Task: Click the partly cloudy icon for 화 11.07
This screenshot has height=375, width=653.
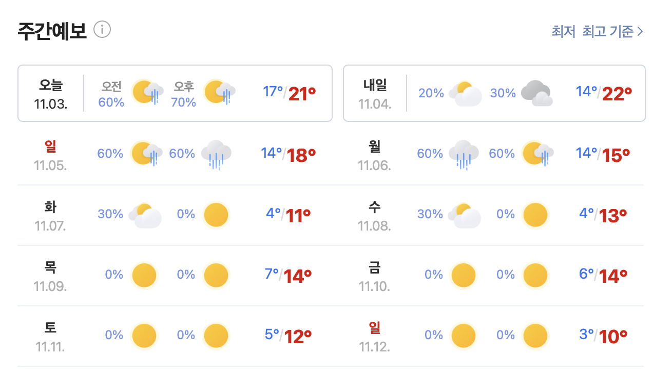Action: [x=144, y=215]
